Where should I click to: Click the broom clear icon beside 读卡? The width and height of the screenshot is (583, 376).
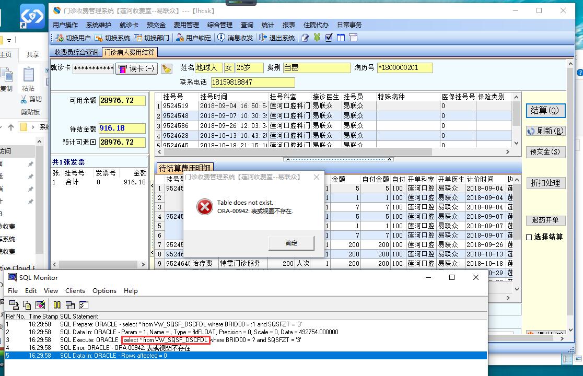[x=166, y=69]
